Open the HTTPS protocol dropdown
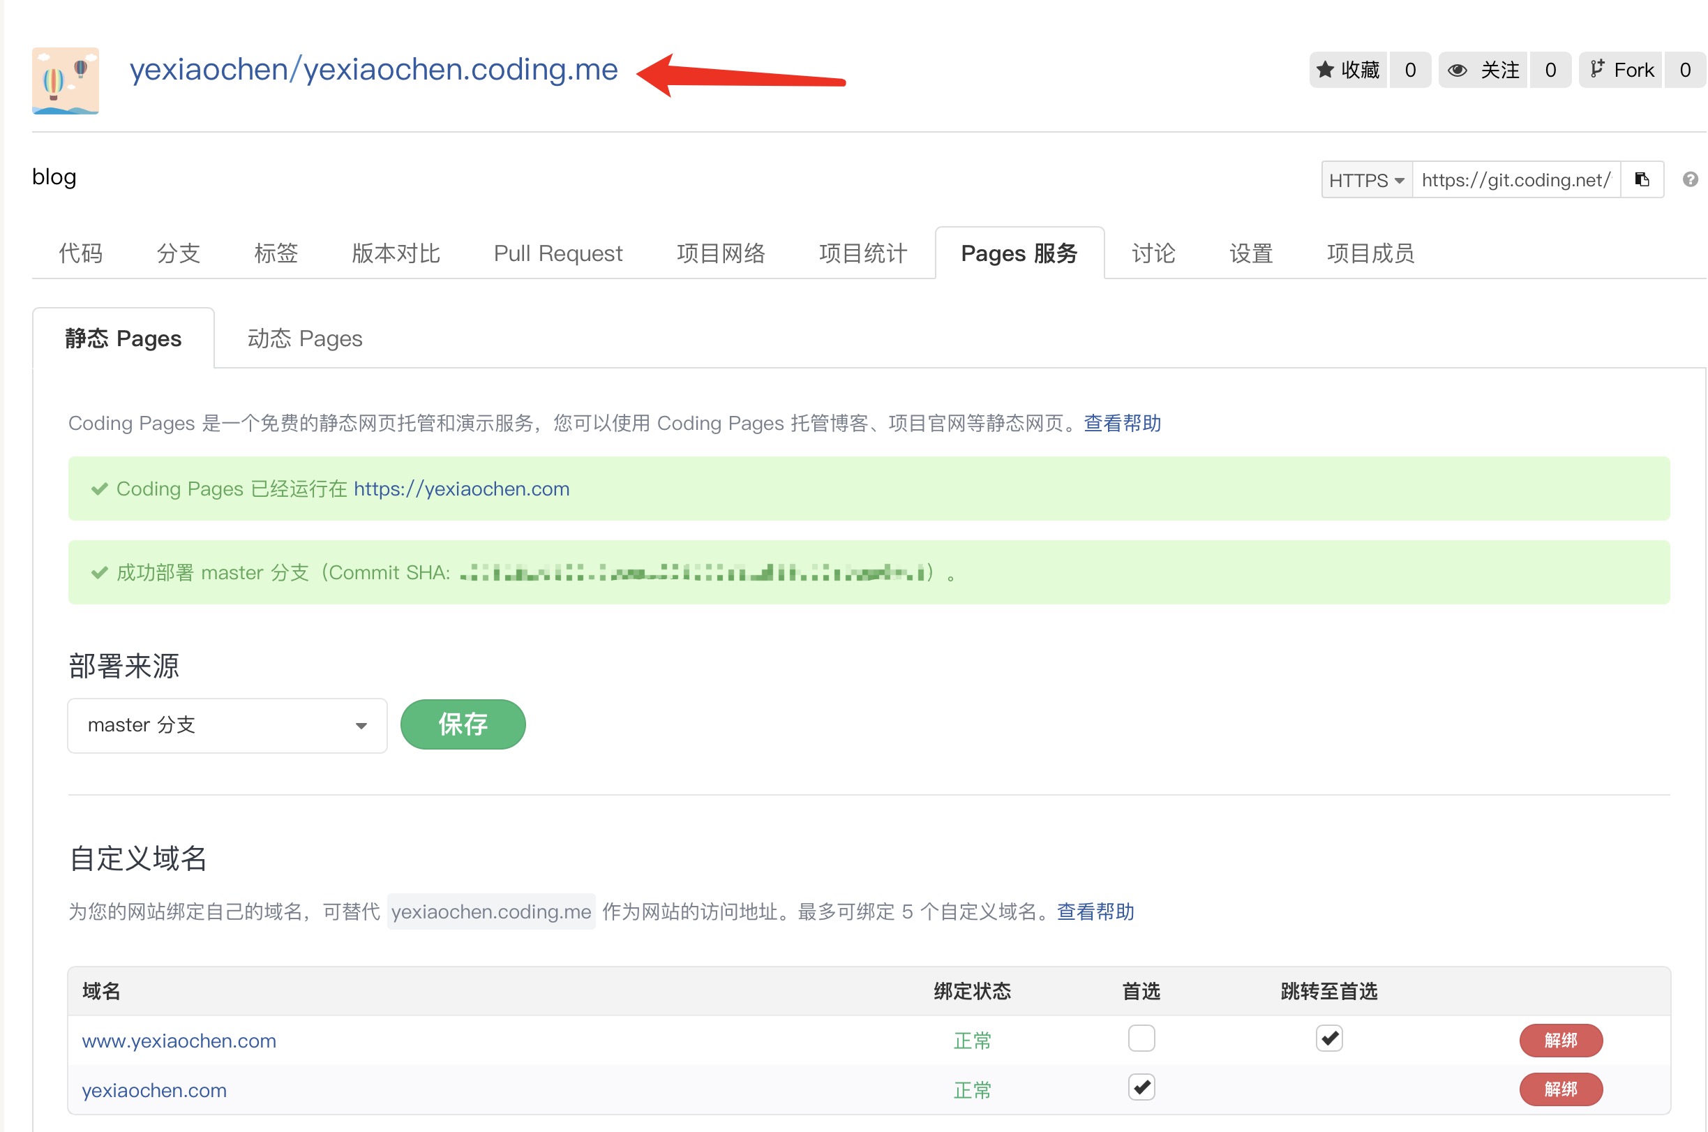This screenshot has height=1132, width=1708. pyautogui.click(x=1366, y=180)
